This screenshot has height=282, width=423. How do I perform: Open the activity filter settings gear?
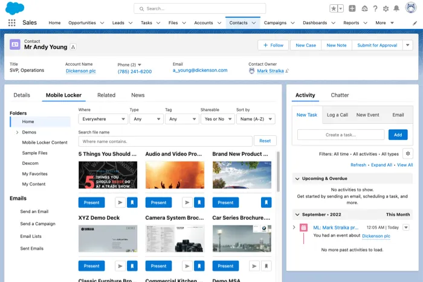pos(408,153)
